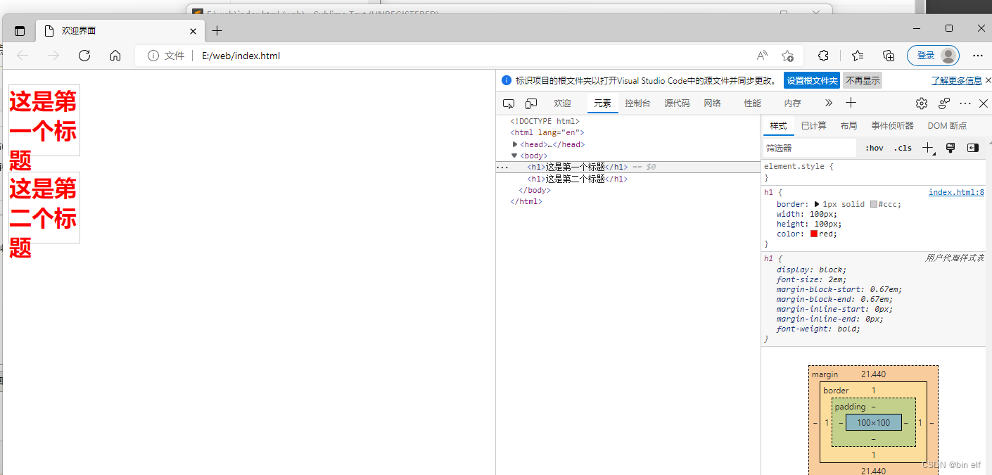Open the 布局 tab in styles sidebar
The width and height of the screenshot is (992, 475).
848,125
